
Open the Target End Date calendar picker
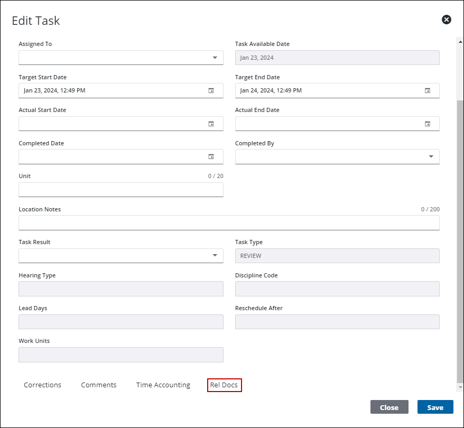[x=428, y=91]
